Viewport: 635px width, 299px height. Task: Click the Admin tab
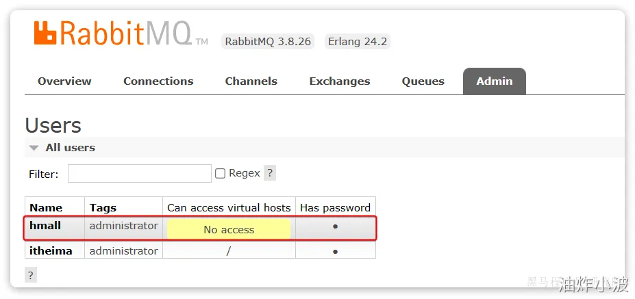tap(494, 81)
